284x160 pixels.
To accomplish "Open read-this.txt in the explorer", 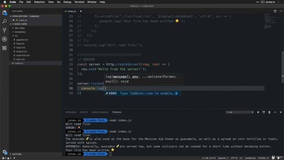I will coord(23,55).
